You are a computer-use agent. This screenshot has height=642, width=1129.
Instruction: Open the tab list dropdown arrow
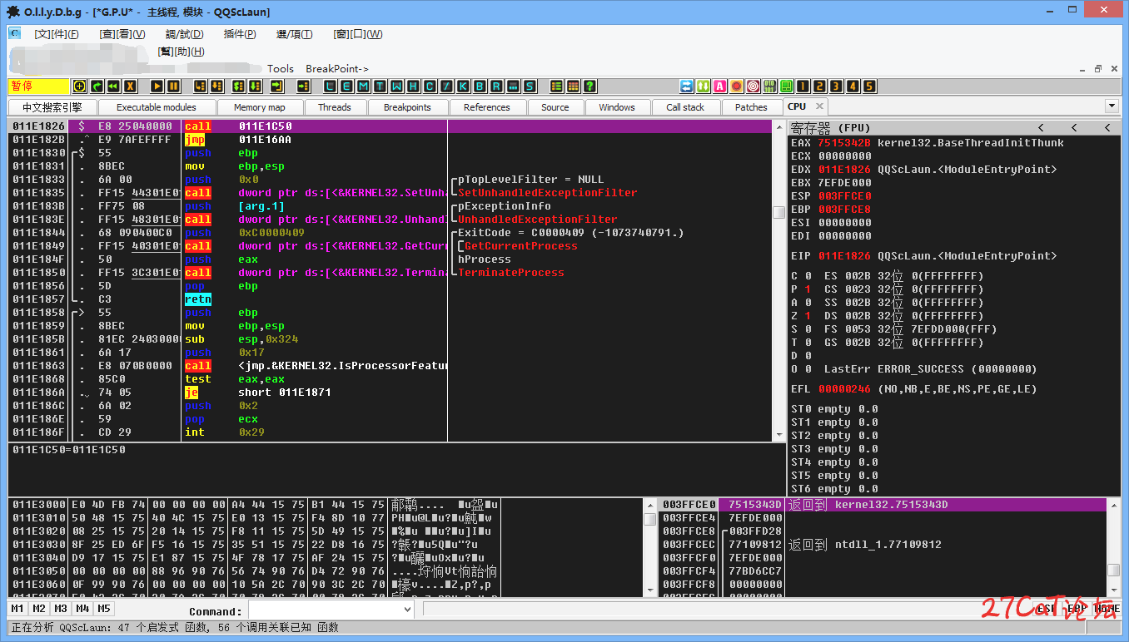1111,106
